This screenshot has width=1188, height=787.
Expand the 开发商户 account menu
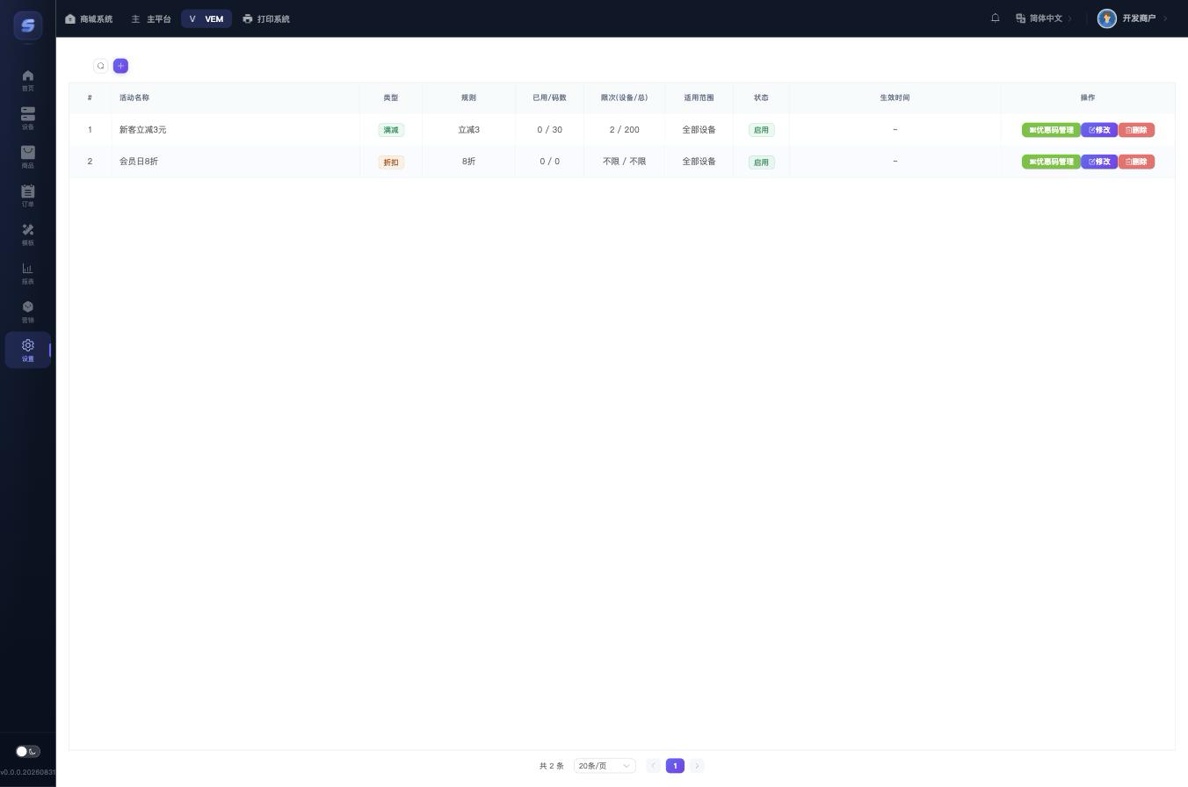(1134, 18)
